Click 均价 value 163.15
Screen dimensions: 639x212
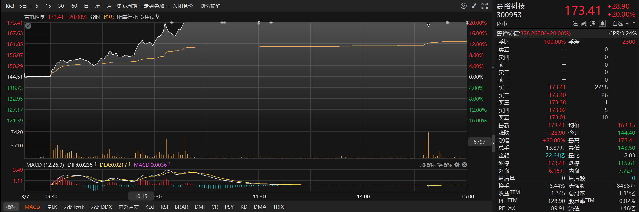pyautogui.click(x=626, y=125)
